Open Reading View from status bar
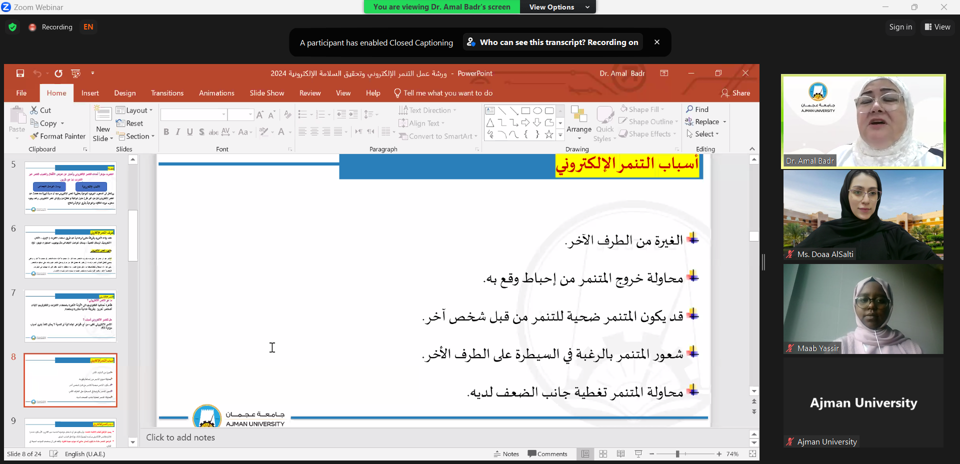 click(620, 454)
